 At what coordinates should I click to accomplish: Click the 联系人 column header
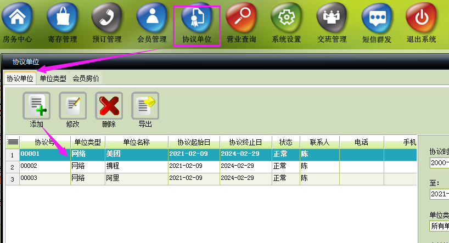coord(319,142)
